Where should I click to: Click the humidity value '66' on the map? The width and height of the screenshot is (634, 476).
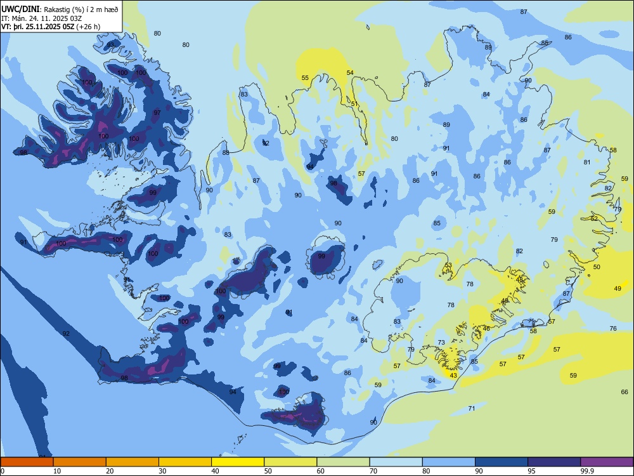click(624, 392)
